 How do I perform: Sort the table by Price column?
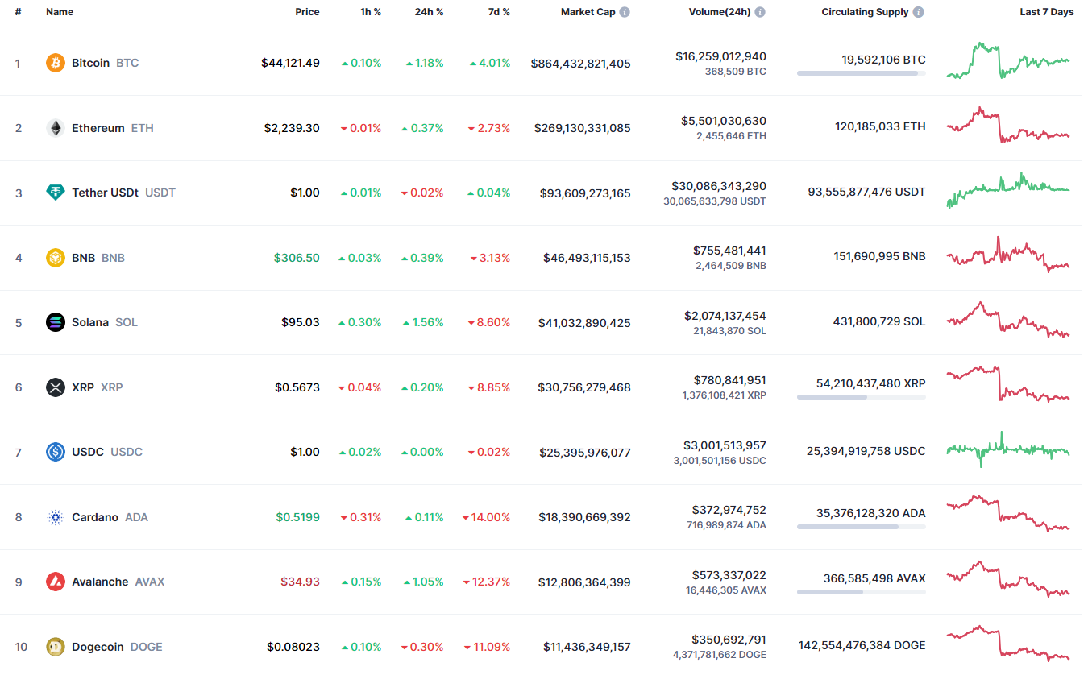(307, 13)
